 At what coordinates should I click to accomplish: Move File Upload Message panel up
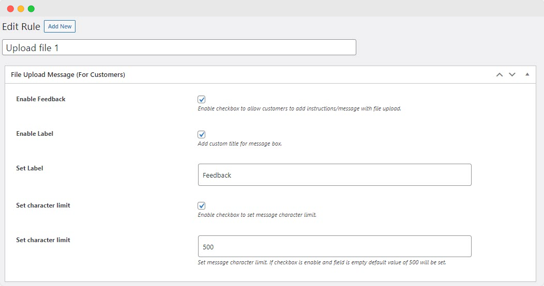pos(499,74)
